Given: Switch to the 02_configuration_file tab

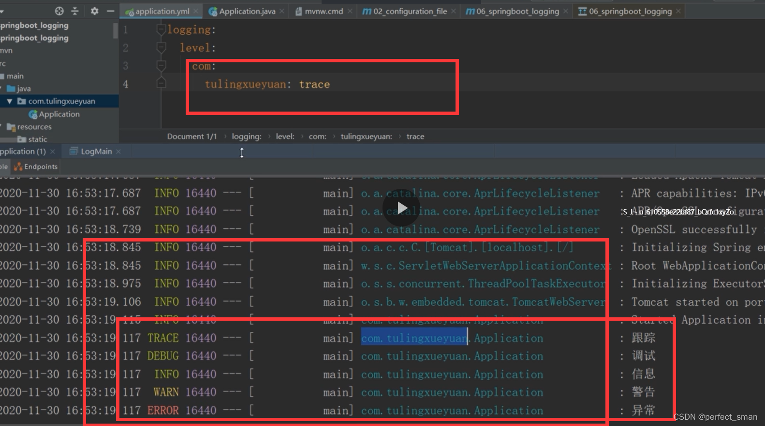Looking at the screenshot, I should click(x=410, y=11).
